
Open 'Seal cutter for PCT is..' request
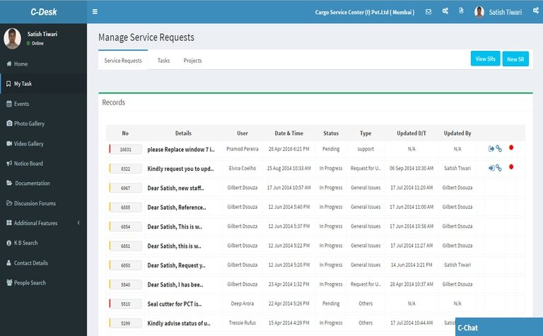174,304
